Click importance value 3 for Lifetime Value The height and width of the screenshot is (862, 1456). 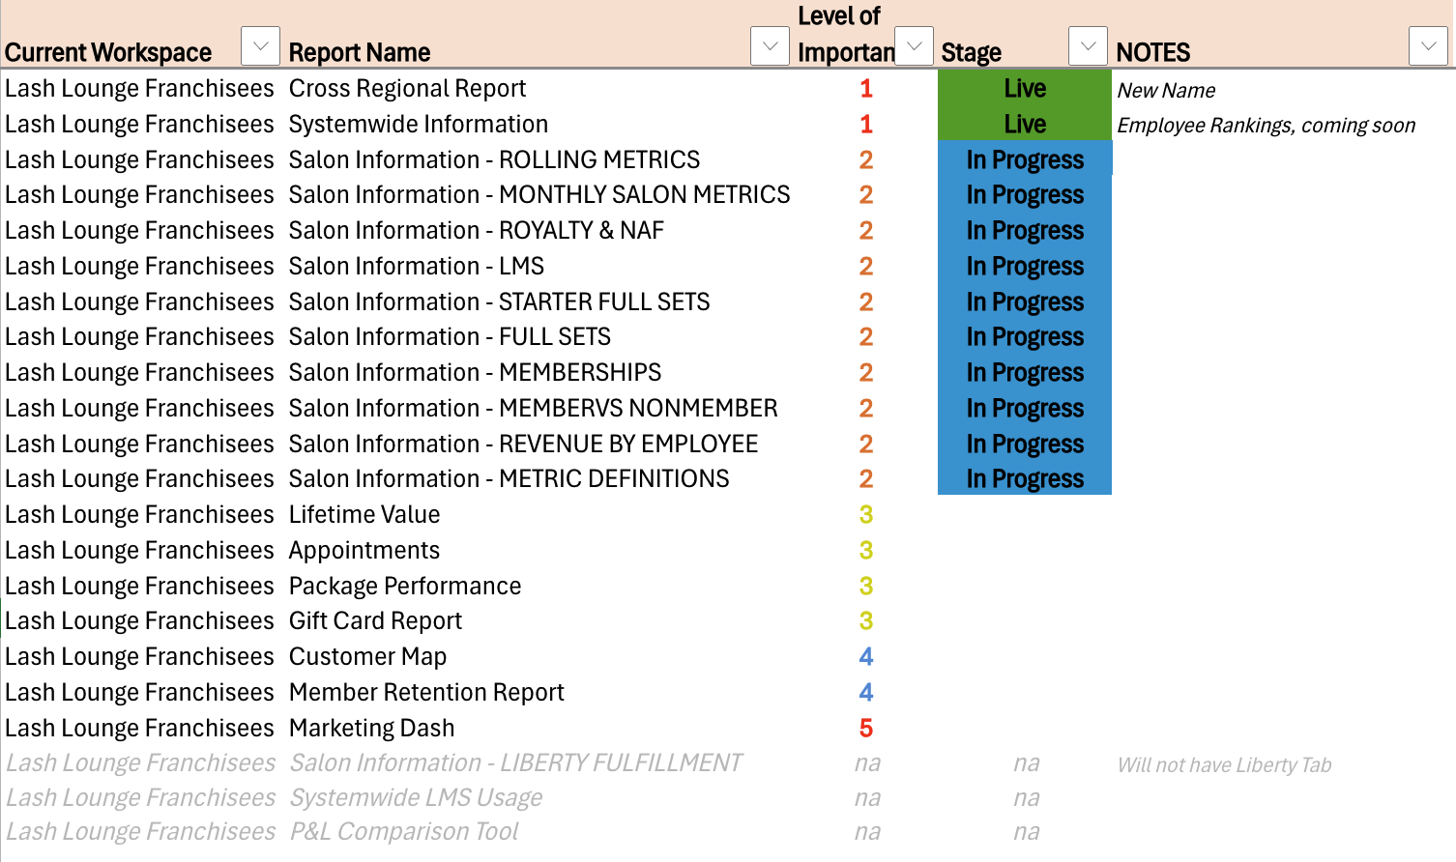pyautogui.click(x=866, y=515)
